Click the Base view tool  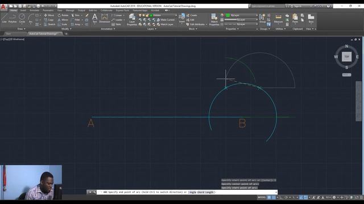pos(311,18)
